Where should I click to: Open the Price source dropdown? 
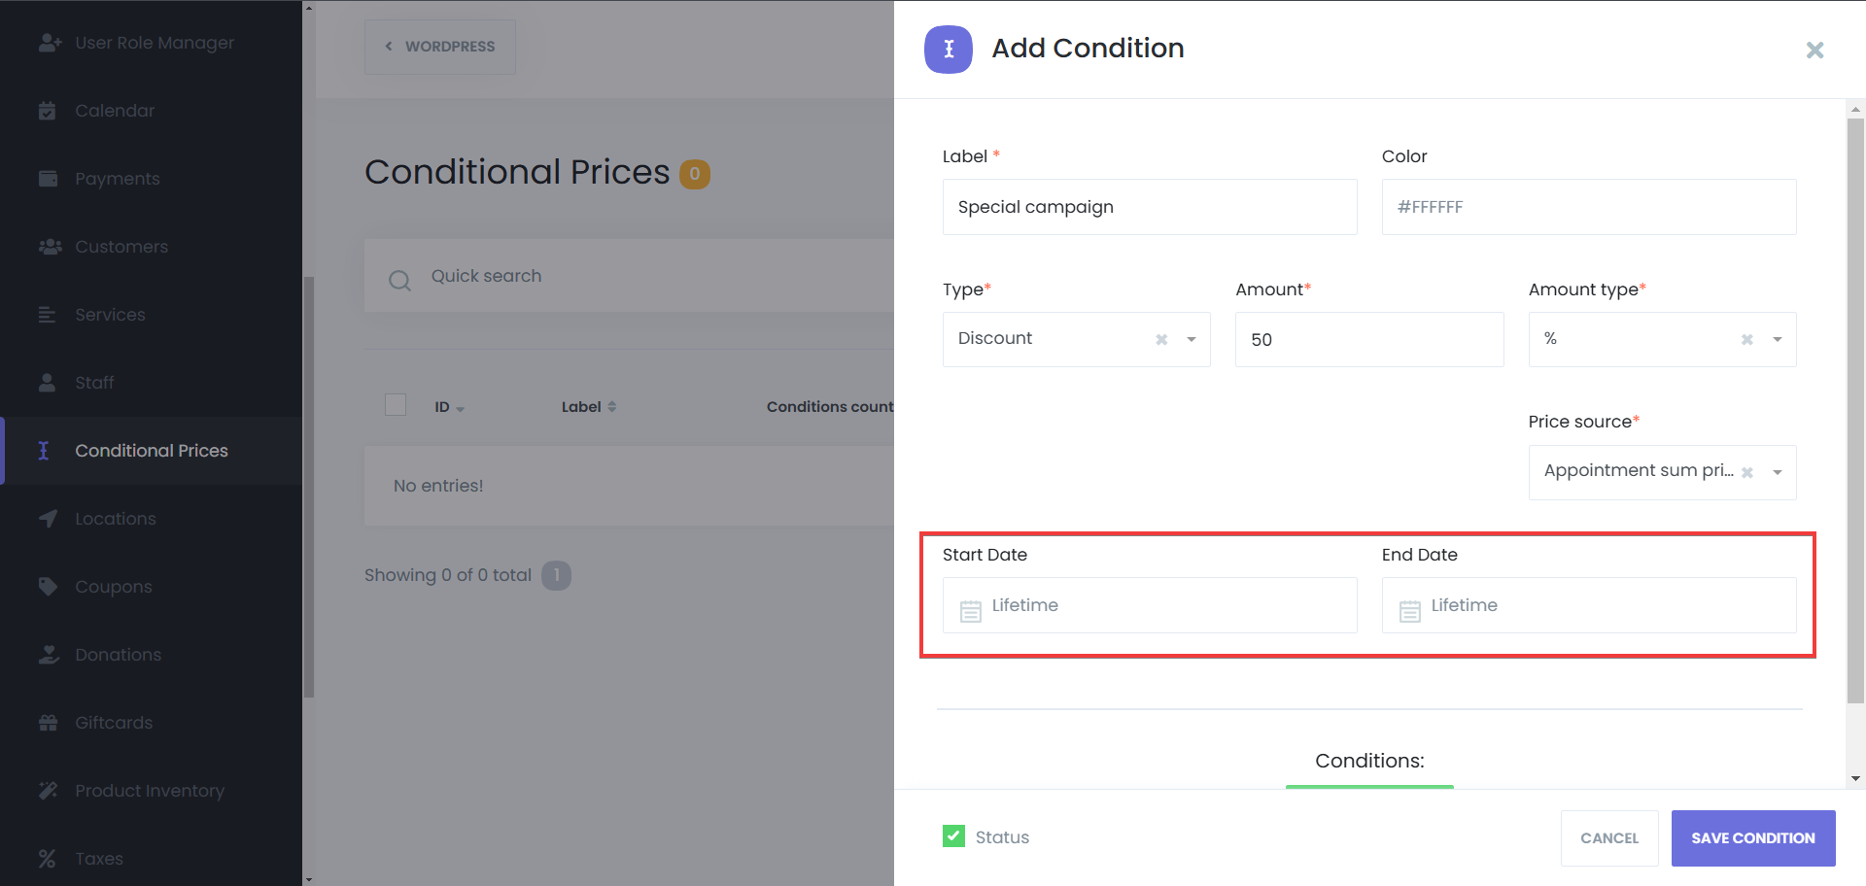tap(1777, 473)
